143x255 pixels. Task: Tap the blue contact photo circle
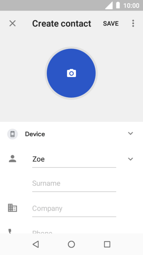[x=71, y=73]
